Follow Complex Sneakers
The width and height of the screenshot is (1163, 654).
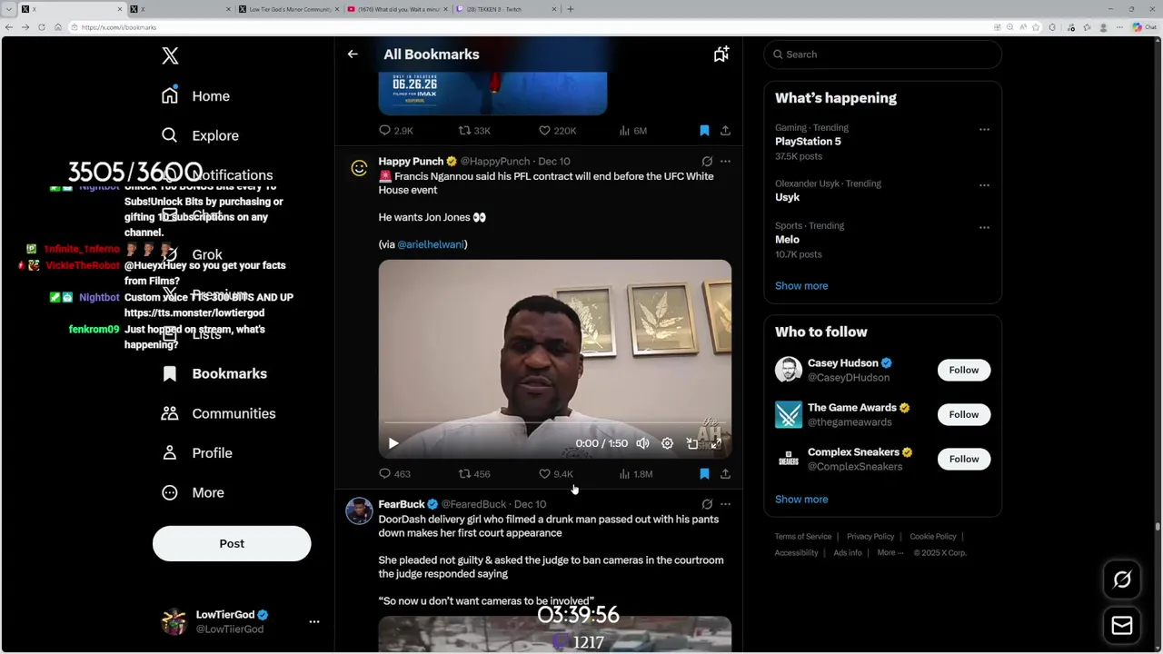(964, 459)
